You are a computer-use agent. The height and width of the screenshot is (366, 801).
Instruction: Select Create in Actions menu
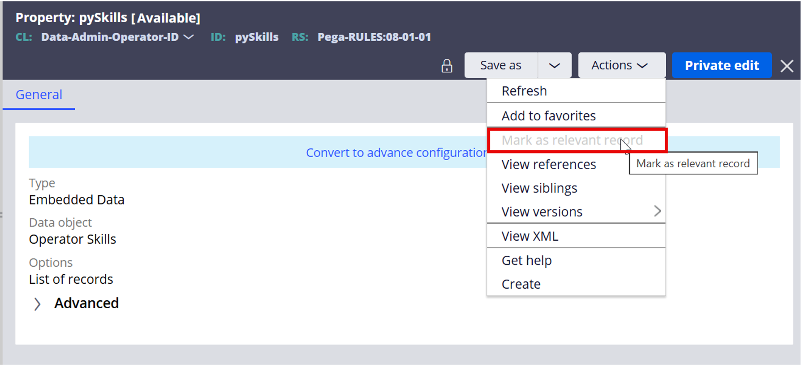pos(521,285)
